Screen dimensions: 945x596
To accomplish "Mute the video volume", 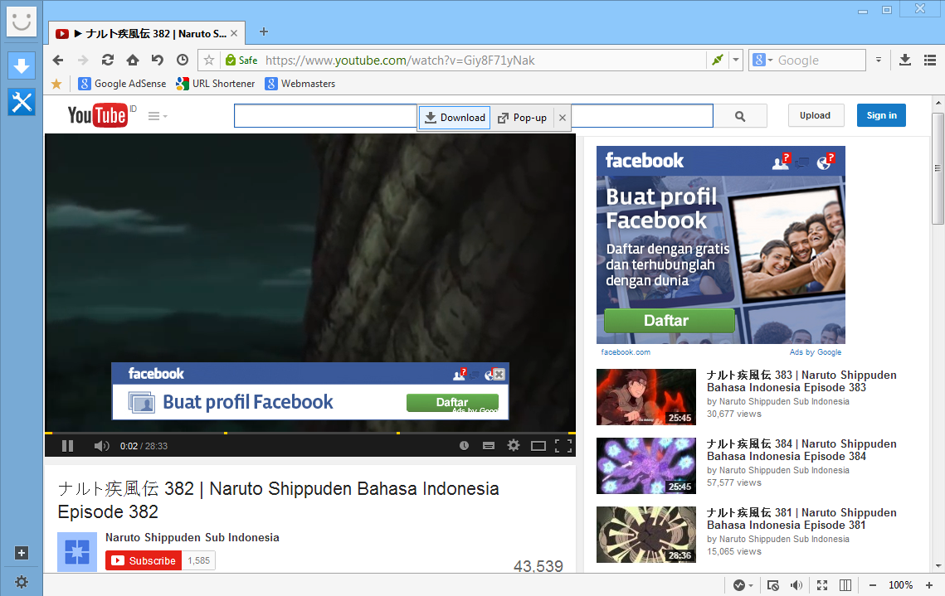I will point(101,446).
